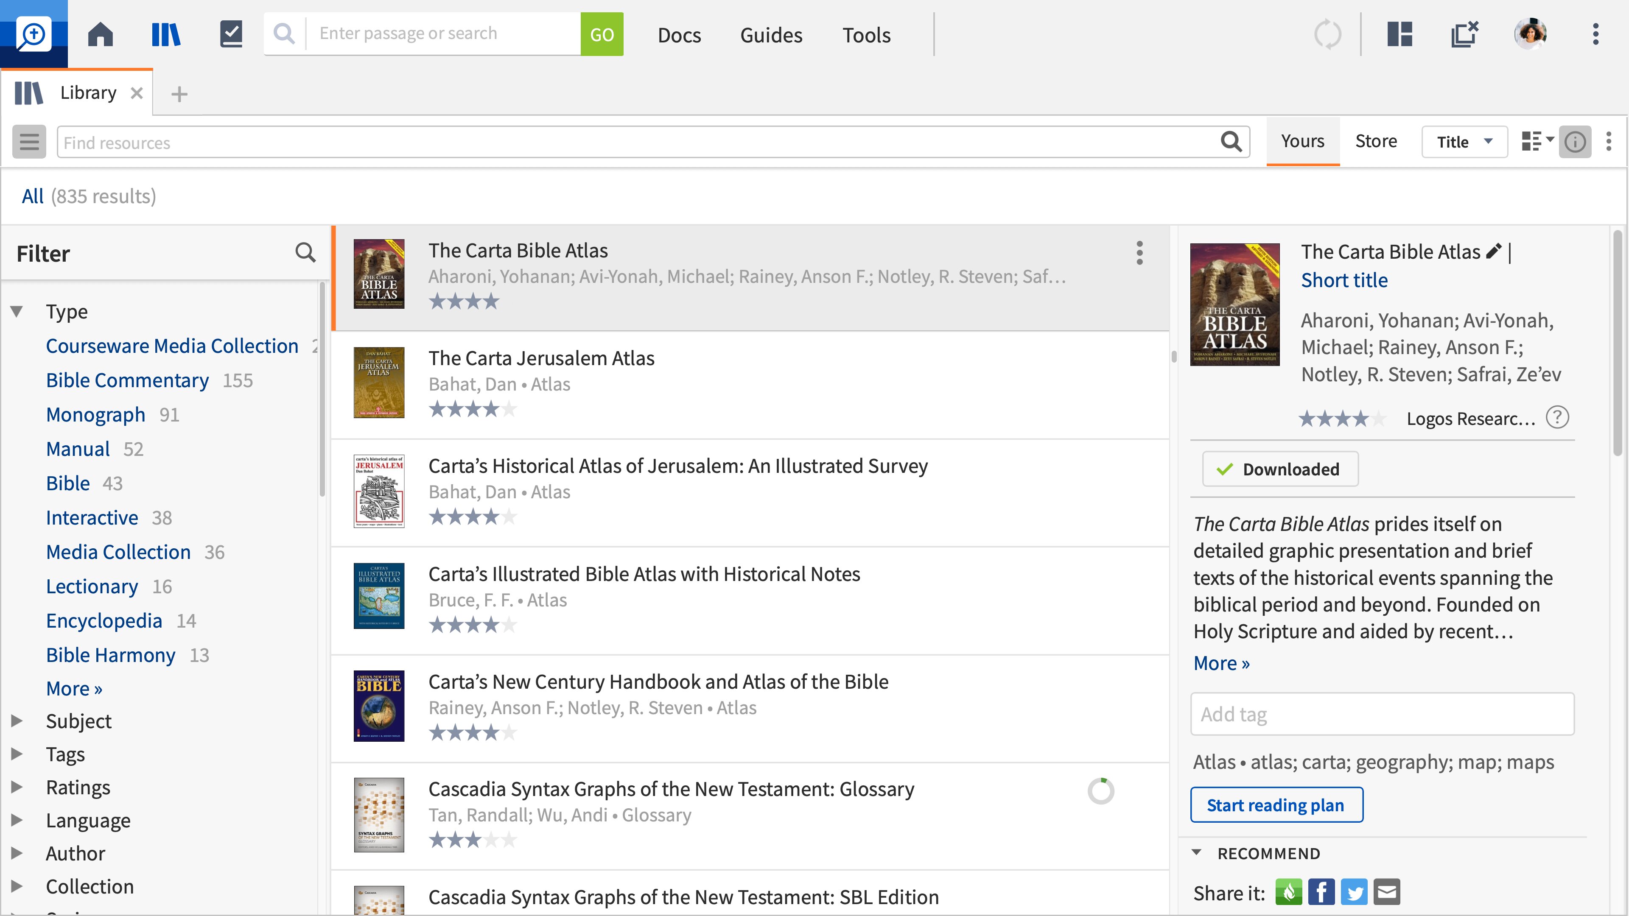Click pencil icon to edit Carta Bible Atlas title
The width and height of the screenshot is (1629, 916).
(1493, 251)
